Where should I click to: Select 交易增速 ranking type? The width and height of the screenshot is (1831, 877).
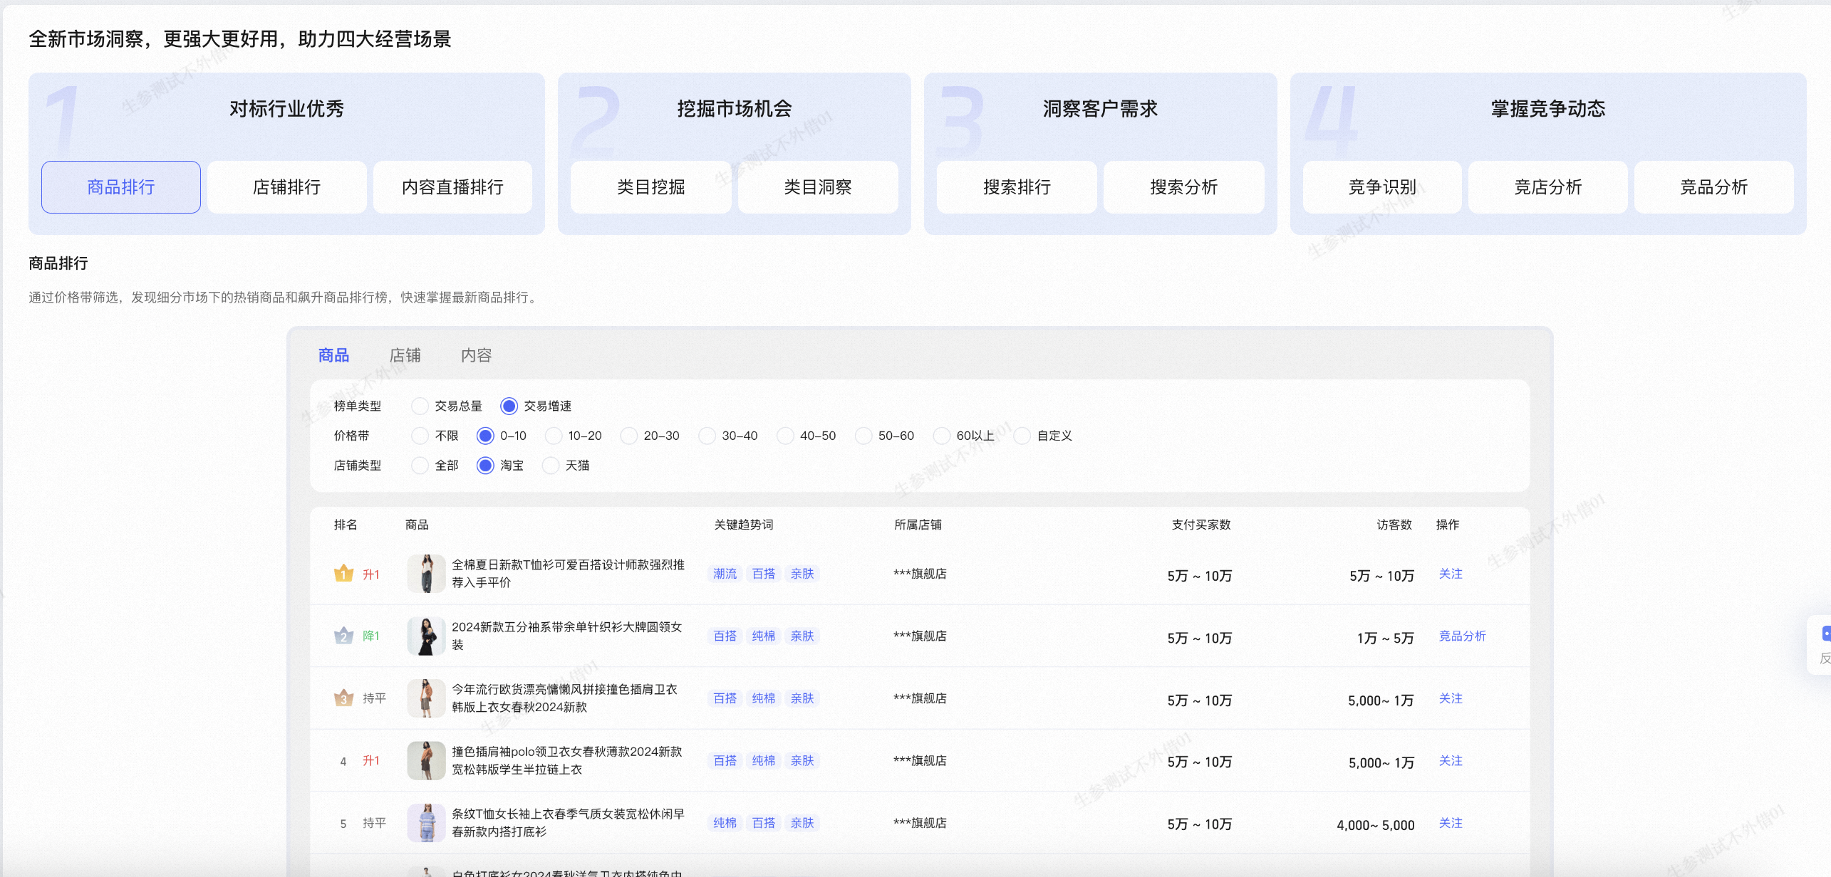509,406
